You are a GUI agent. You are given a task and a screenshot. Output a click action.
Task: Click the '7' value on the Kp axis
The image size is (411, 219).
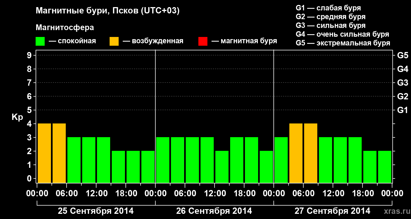pyautogui.click(x=30, y=83)
